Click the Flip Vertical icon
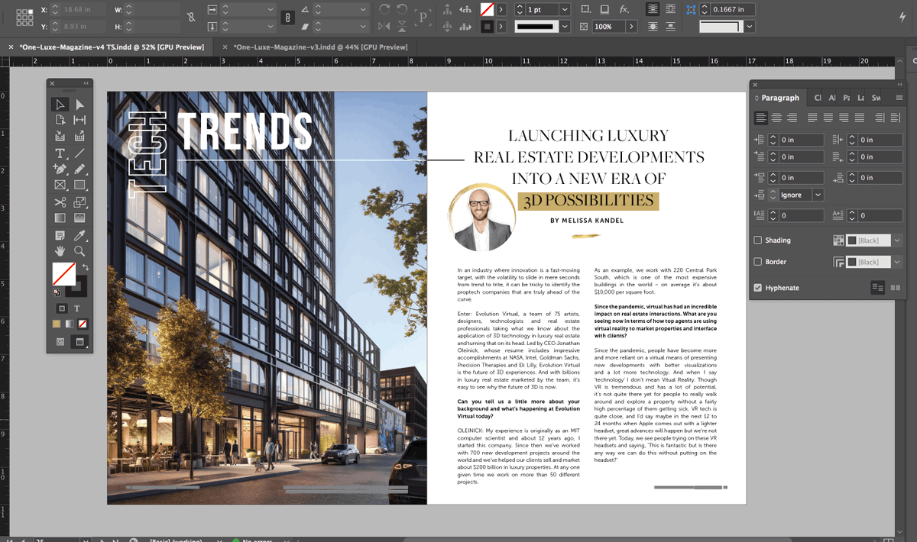917x542 pixels. coord(402,26)
